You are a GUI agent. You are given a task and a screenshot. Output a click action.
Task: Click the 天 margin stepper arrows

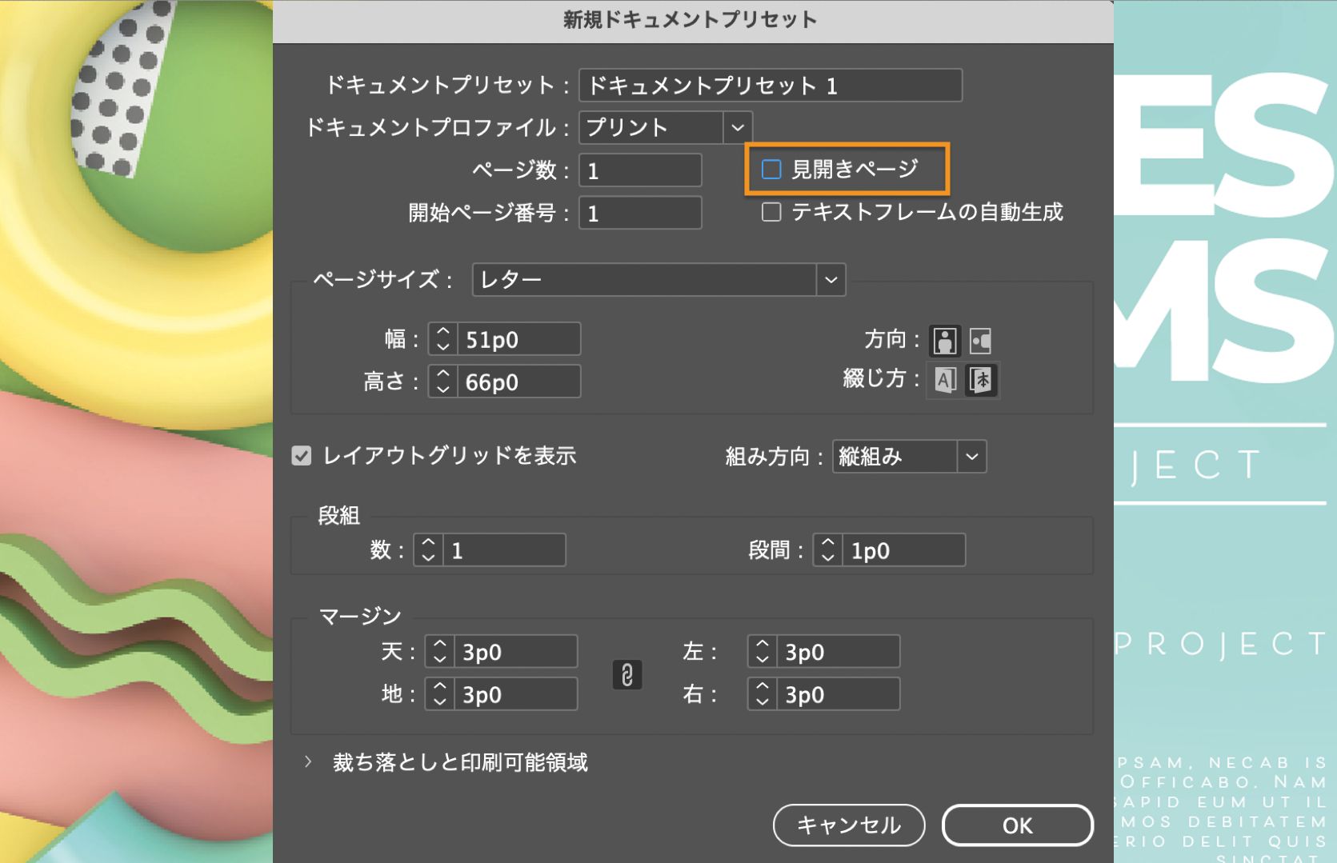coord(439,652)
